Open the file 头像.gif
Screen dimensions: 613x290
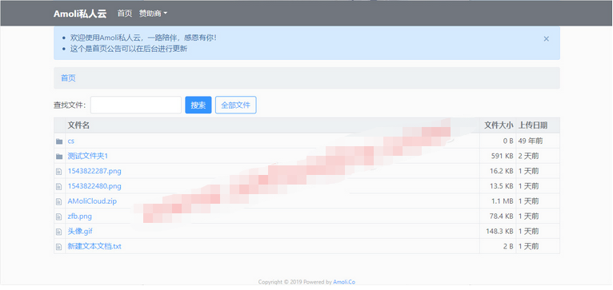[80, 232]
